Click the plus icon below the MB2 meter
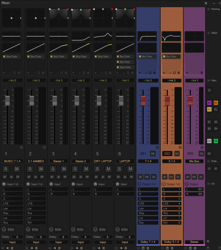 point(180,147)
